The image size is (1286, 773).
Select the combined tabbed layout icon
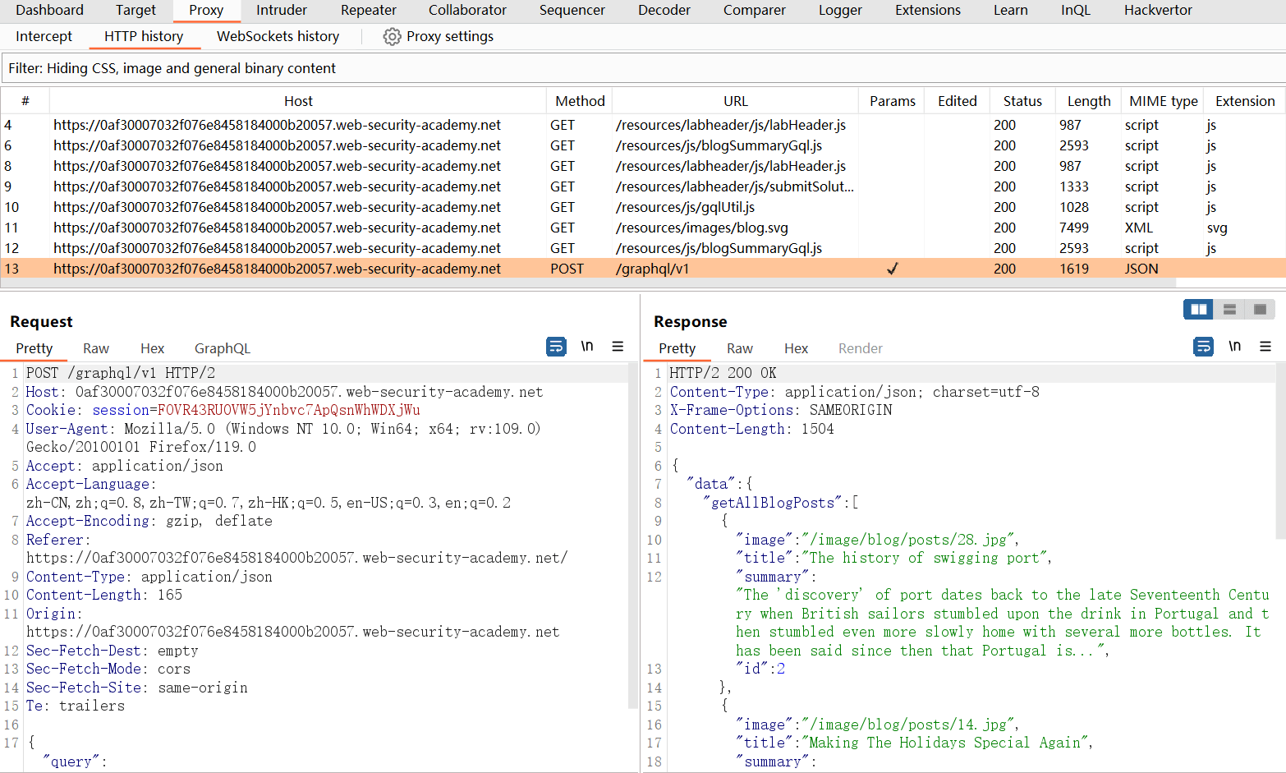click(1260, 310)
